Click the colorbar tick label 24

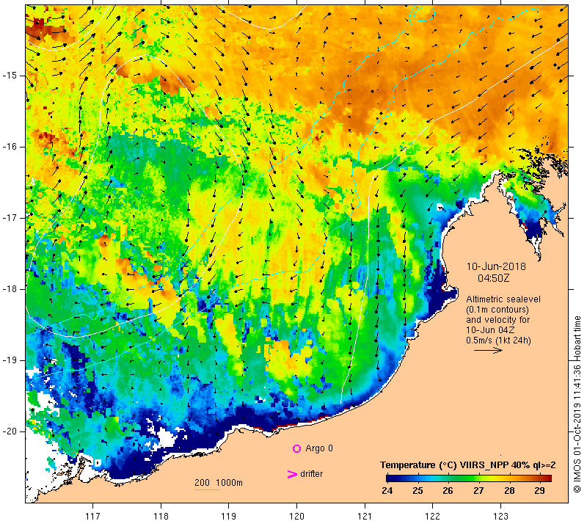pos(387,491)
